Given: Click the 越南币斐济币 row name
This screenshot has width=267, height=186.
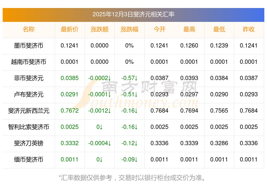Looking at the screenshot, I should pyautogui.click(x=29, y=62).
